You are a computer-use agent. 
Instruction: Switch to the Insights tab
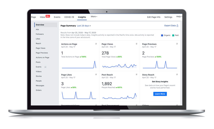[x=82, y=17]
